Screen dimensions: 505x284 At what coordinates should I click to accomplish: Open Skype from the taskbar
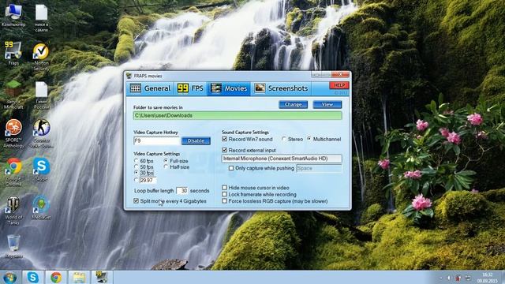(x=33, y=277)
